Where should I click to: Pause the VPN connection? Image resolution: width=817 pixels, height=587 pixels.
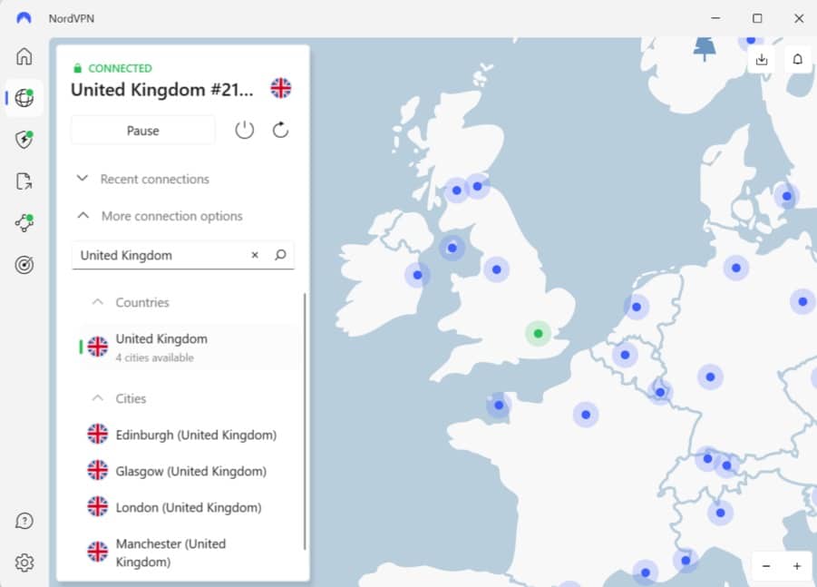[x=142, y=131]
